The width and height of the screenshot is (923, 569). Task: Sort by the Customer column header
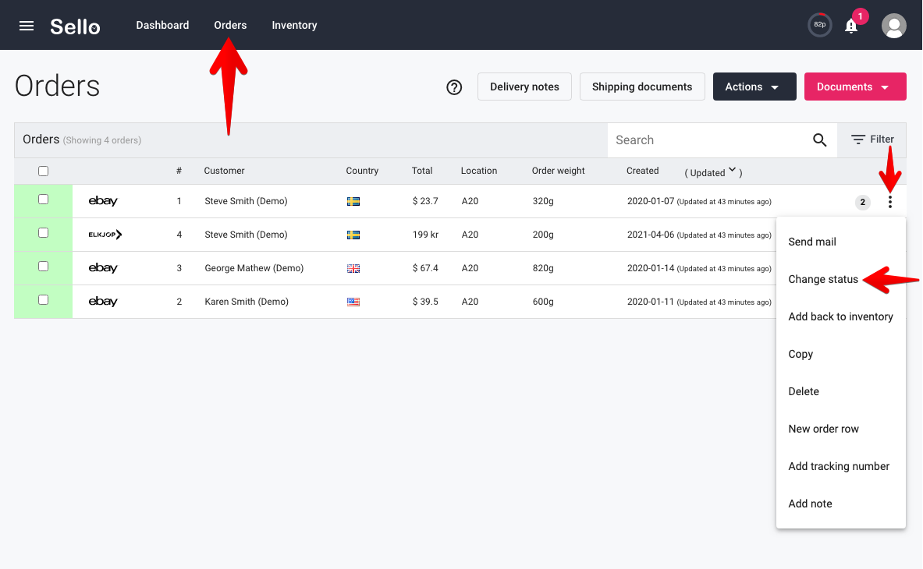click(224, 171)
